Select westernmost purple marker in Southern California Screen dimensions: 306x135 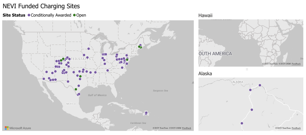pyautogui.click(x=44, y=79)
